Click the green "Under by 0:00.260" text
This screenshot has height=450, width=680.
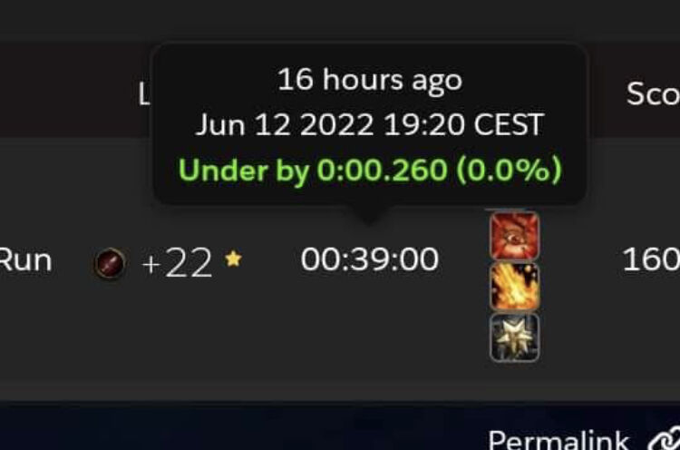(313, 170)
